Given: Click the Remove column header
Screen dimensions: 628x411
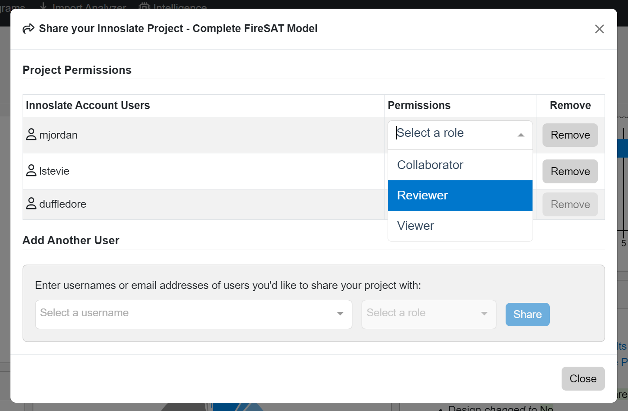Looking at the screenshot, I should coord(570,106).
